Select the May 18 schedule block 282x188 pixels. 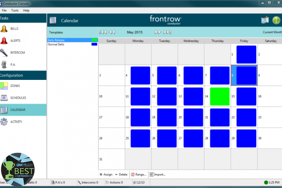[x=140, y=117]
